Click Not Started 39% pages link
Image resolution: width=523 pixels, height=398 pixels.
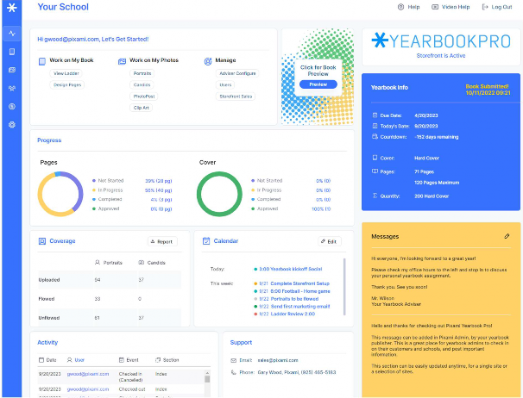click(x=159, y=181)
